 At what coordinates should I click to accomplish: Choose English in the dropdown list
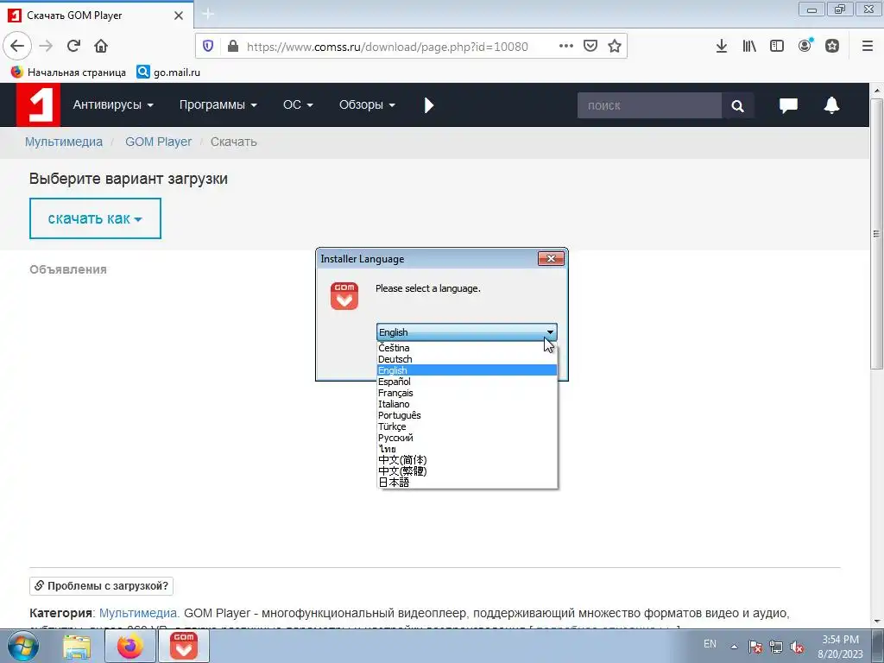point(467,370)
